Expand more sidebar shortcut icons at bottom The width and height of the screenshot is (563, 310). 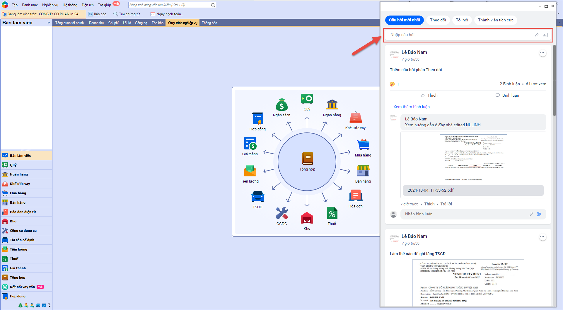49,305
